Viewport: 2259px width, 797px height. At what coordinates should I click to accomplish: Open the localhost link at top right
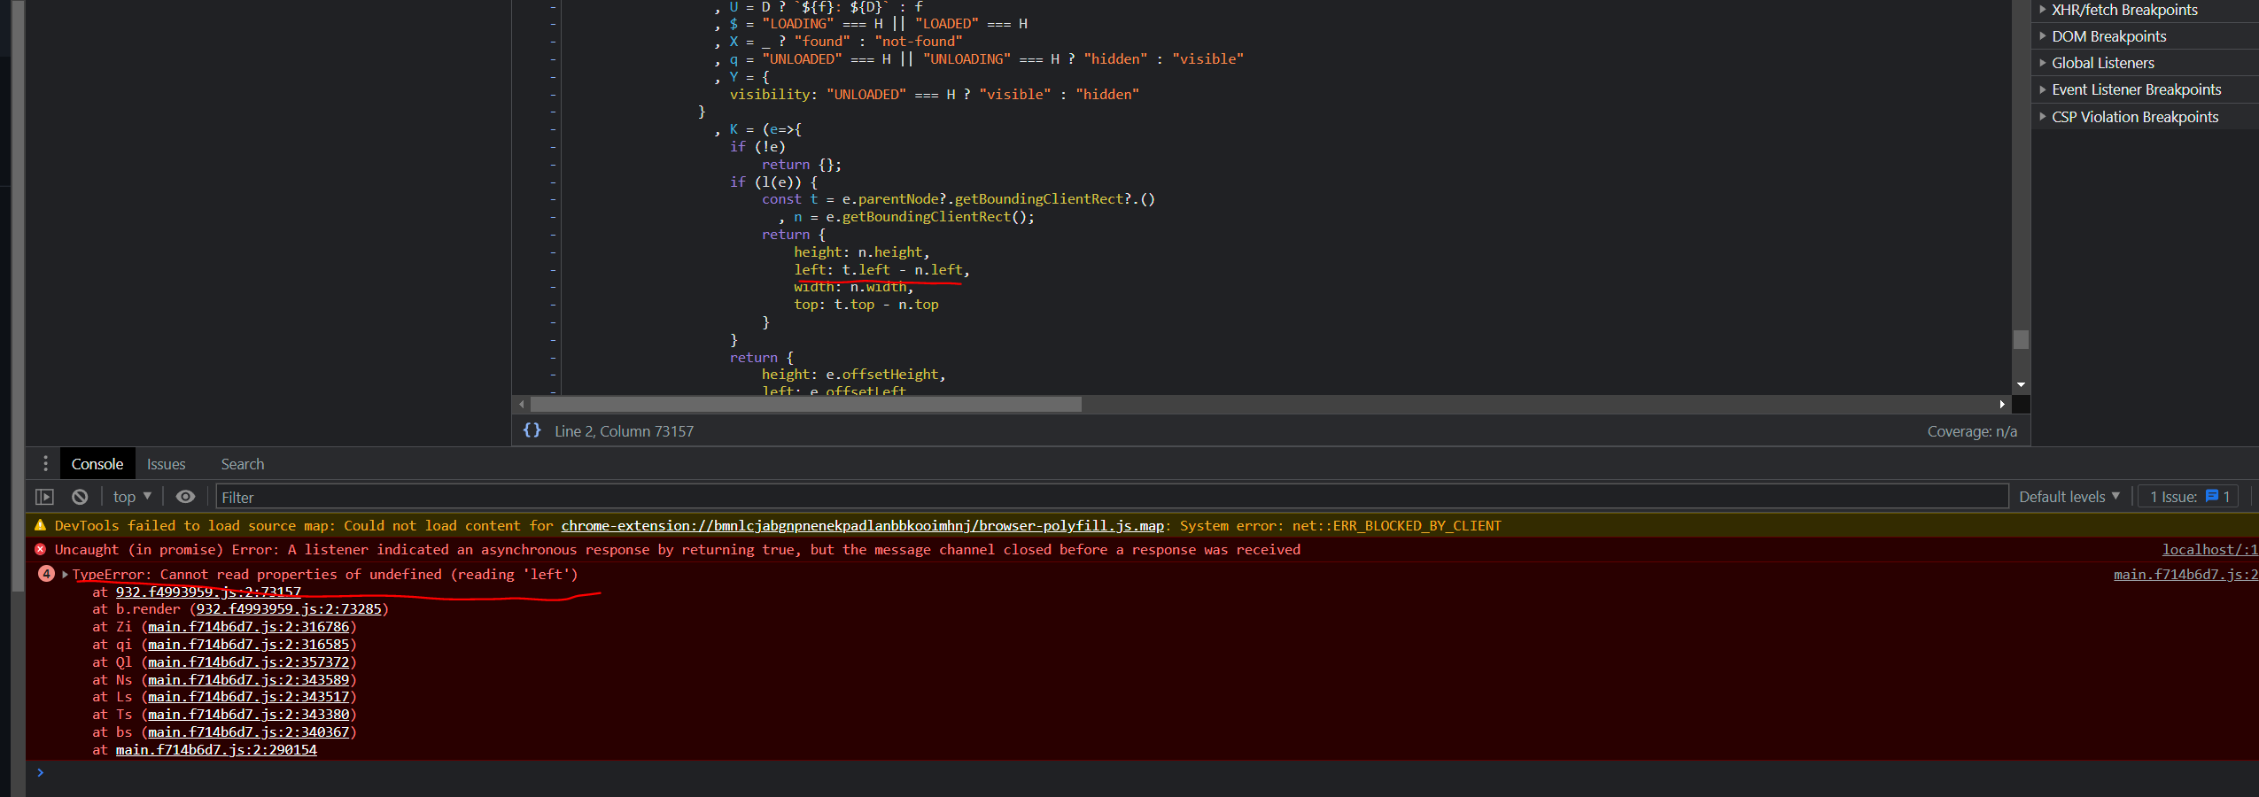[x=2210, y=549]
